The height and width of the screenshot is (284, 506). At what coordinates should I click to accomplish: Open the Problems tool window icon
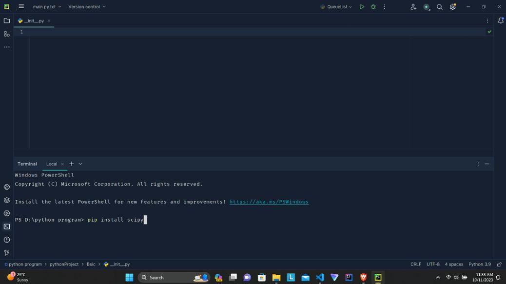click(x=6, y=239)
